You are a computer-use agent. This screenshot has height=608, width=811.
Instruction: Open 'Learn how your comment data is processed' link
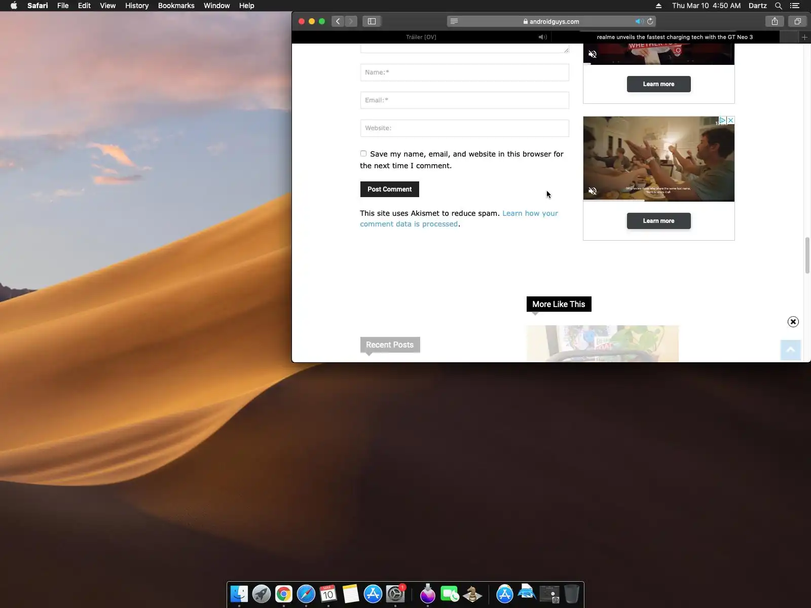click(459, 218)
